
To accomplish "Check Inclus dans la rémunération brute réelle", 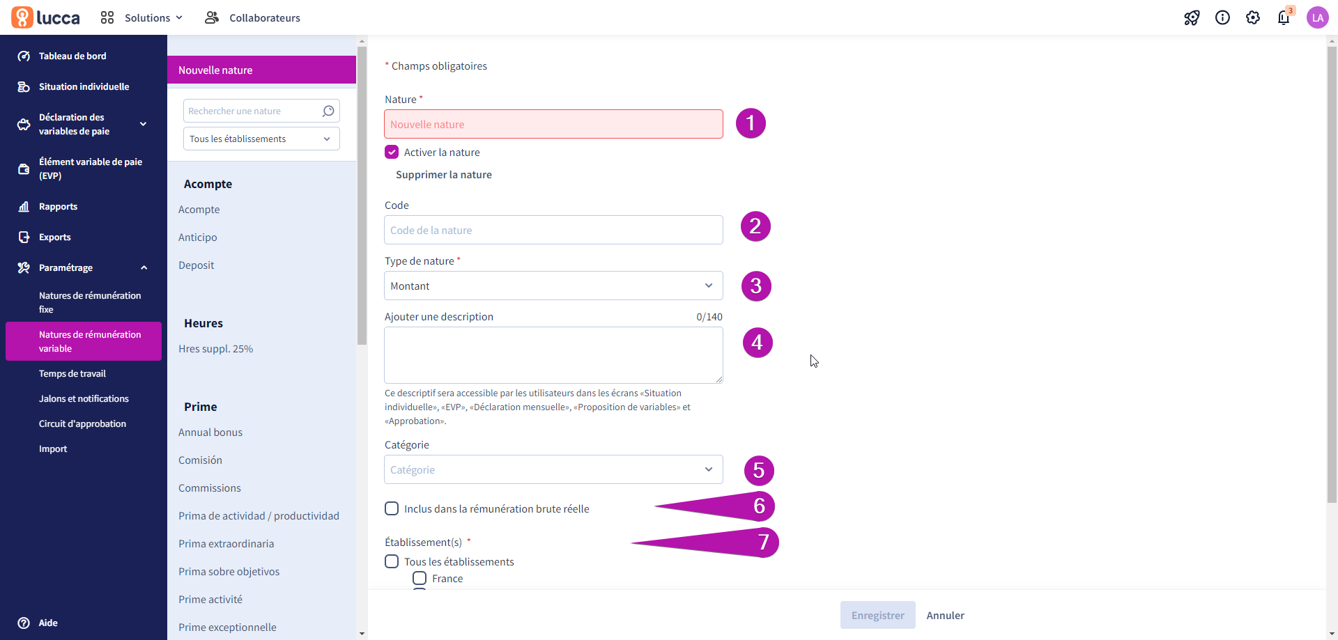I will pyautogui.click(x=392, y=509).
